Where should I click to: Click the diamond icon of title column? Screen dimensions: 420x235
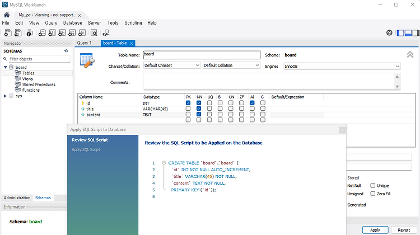point(83,109)
